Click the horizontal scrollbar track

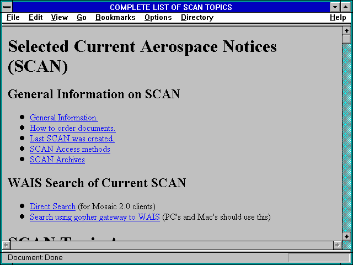tap(172, 245)
